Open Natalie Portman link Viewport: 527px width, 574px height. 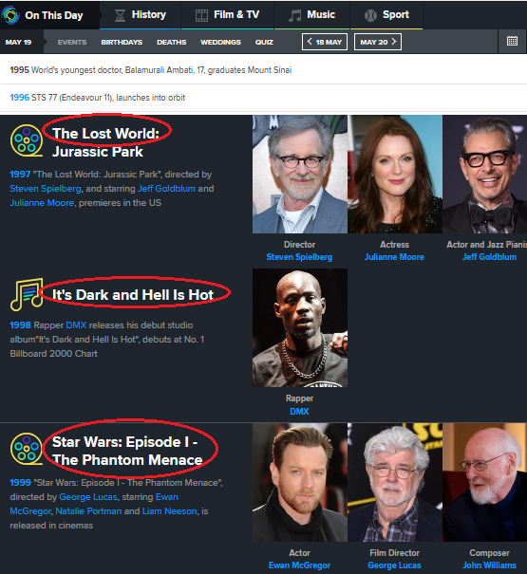pyautogui.click(x=88, y=511)
